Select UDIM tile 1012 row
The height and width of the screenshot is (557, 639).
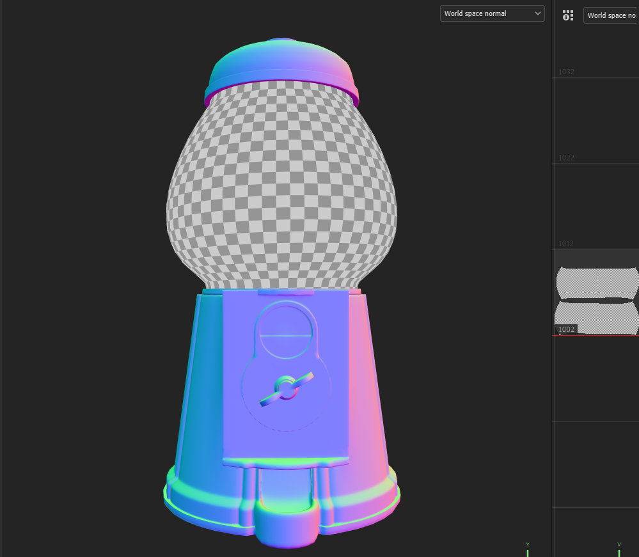(596, 205)
